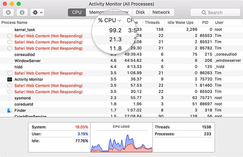Click shield icon of Safari process 85553
This screenshot has height=157, width=243.
pos(9,36)
